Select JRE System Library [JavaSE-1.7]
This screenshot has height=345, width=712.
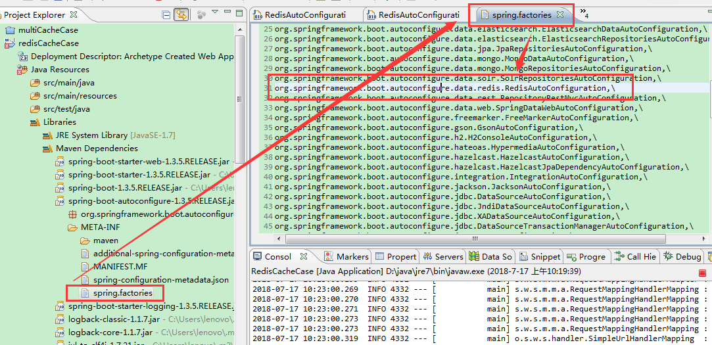[115, 135]
